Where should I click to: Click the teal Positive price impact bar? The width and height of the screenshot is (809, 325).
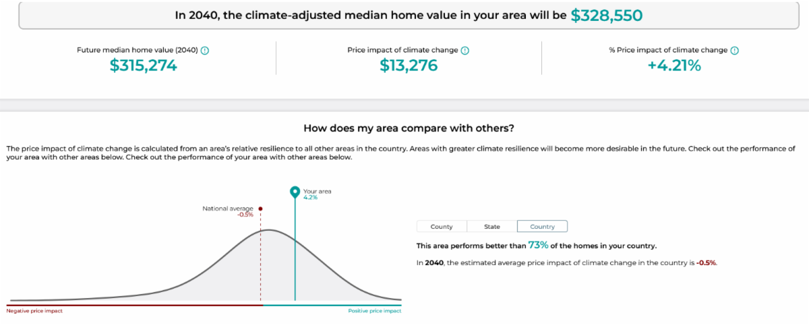(x=332, y=305)
